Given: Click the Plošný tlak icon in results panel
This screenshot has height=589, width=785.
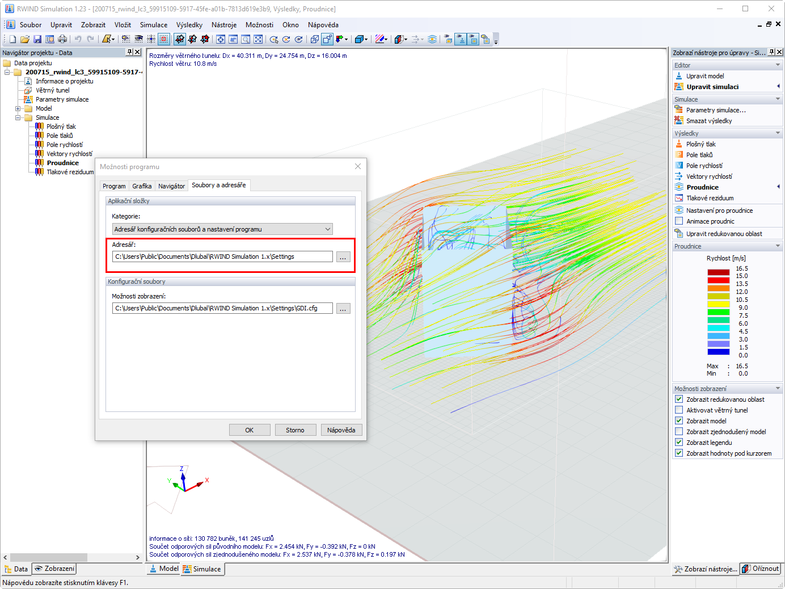Looking at the screenshot, I should click(x=679, y=144).
